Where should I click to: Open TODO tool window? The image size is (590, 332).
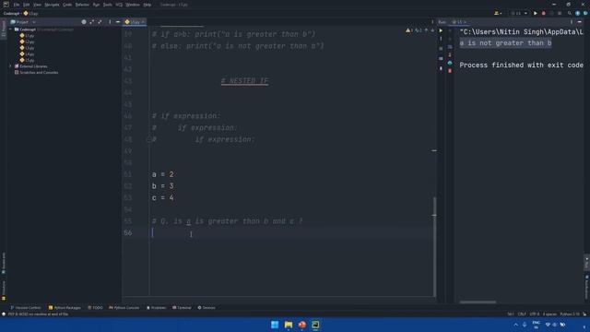tap(95, 307)
